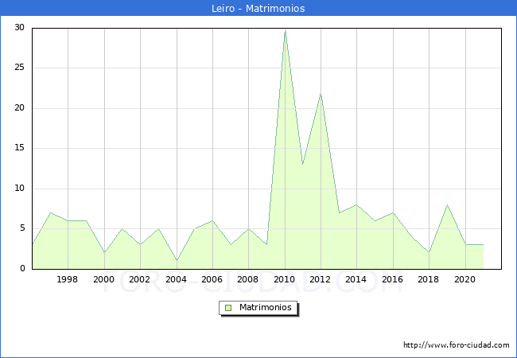Click the y-axis value 0
This screenshot has height=358, width=517.
coord(22,268)
